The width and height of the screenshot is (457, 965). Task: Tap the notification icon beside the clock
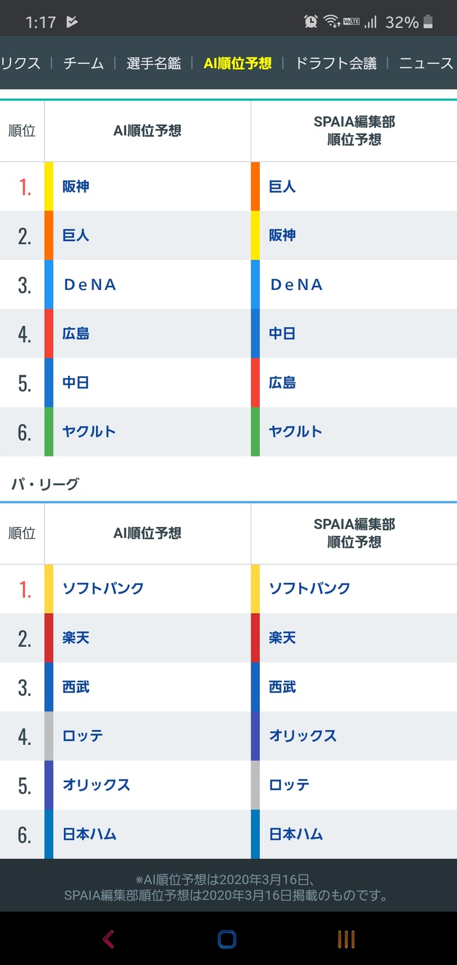point(72,22)
